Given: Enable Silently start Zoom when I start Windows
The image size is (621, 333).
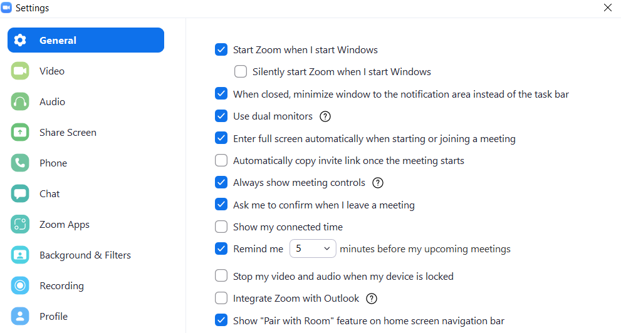Looking at the screenshot, I should 241,71.
